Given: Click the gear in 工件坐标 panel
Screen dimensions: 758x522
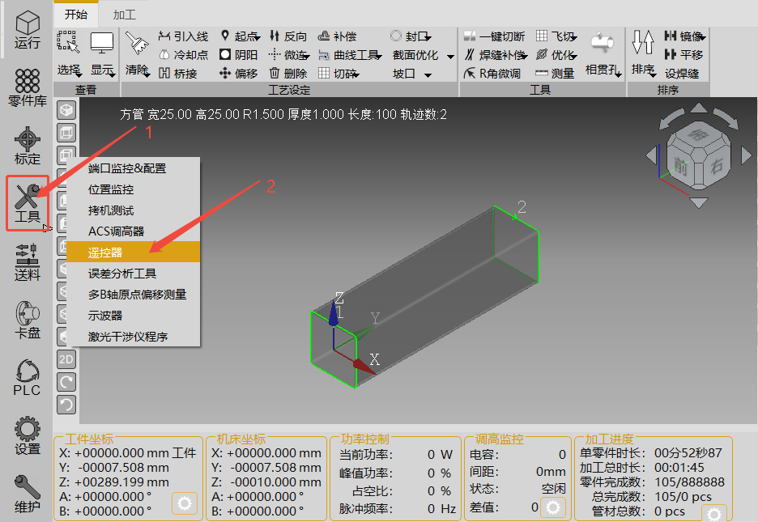Looking at the screenshot, I should [x=185, y=503].
